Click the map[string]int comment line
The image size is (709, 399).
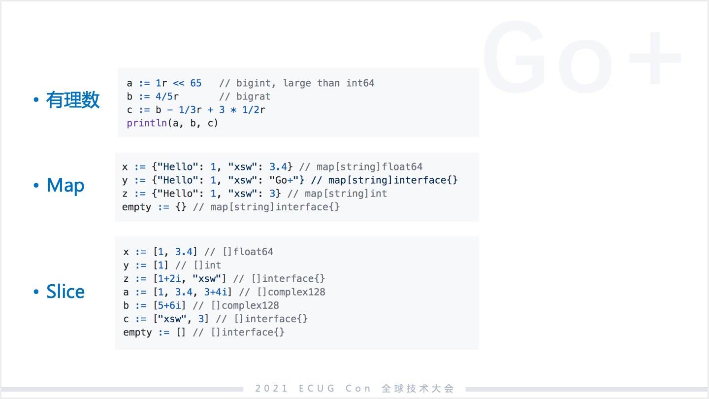(255, 194)
